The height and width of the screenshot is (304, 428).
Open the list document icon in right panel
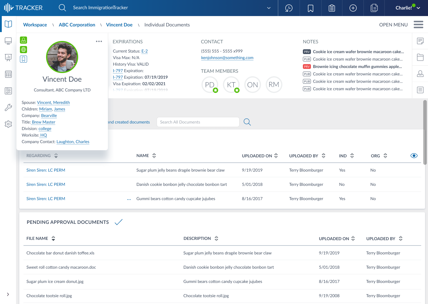420,90
